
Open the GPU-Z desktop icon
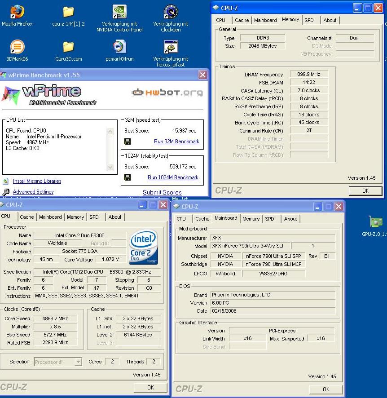point(375,222)
